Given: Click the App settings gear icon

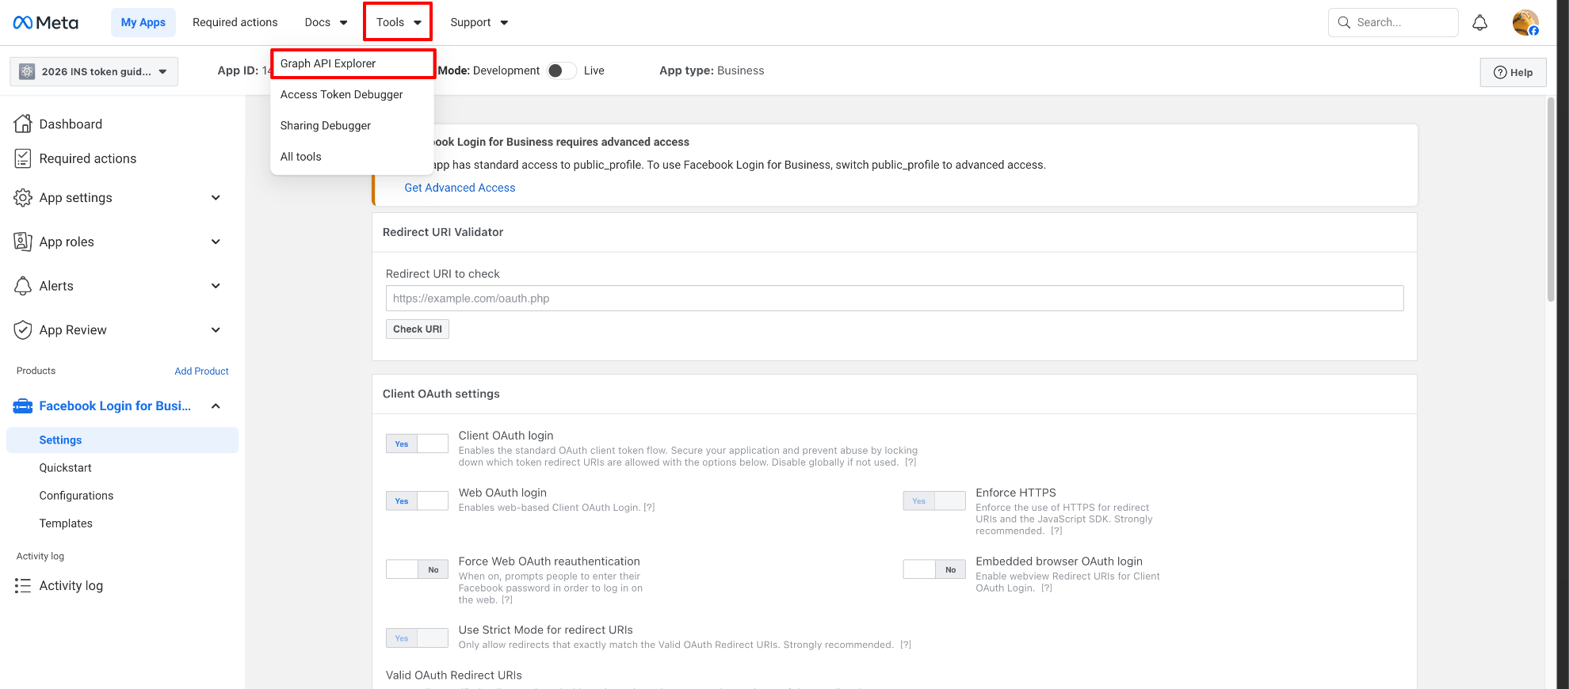Looking at the screenshot, I should (x=23, y=197).
